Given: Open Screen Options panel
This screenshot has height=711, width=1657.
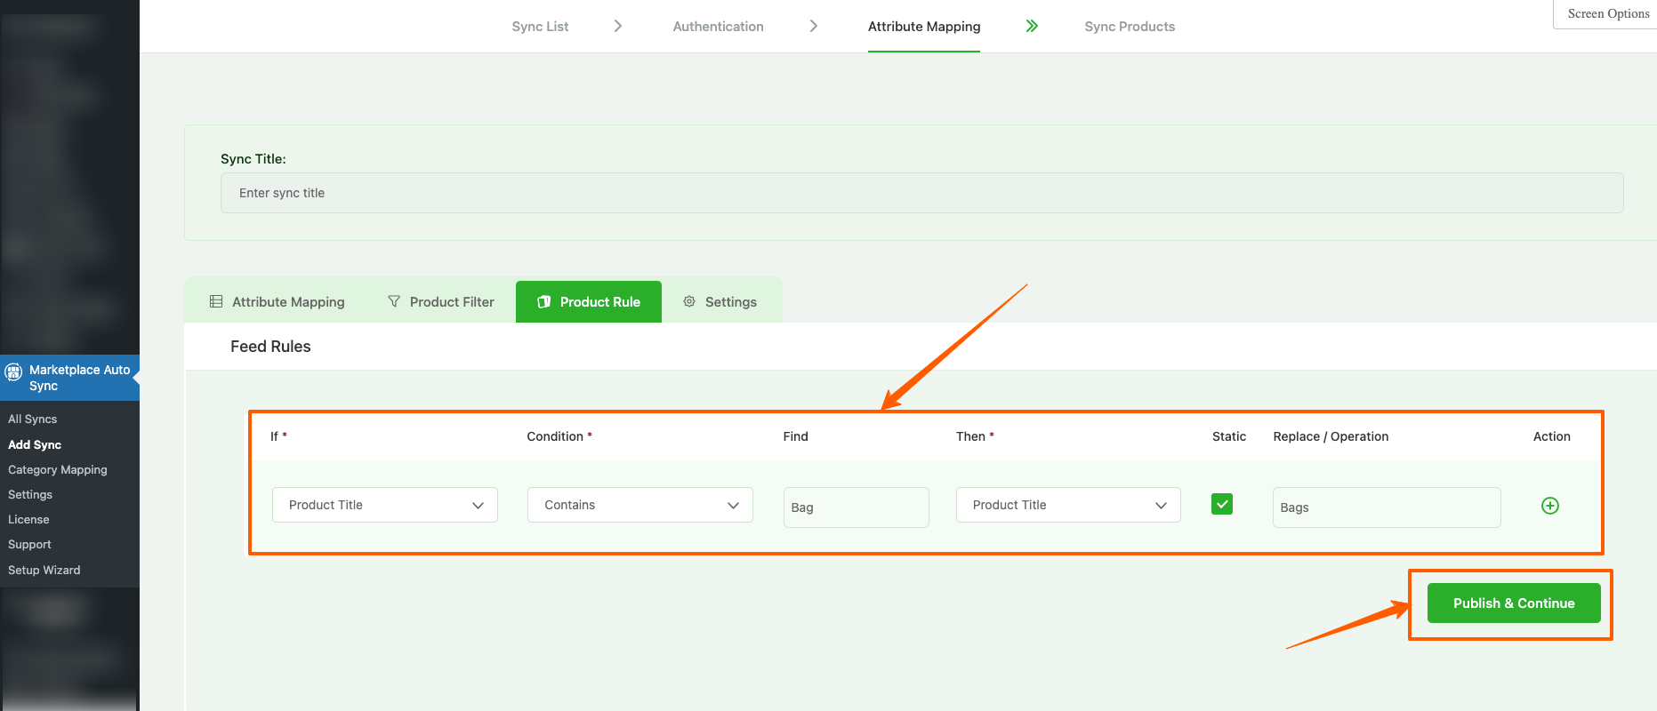Looking at the screenshot, I should 1607,14.
